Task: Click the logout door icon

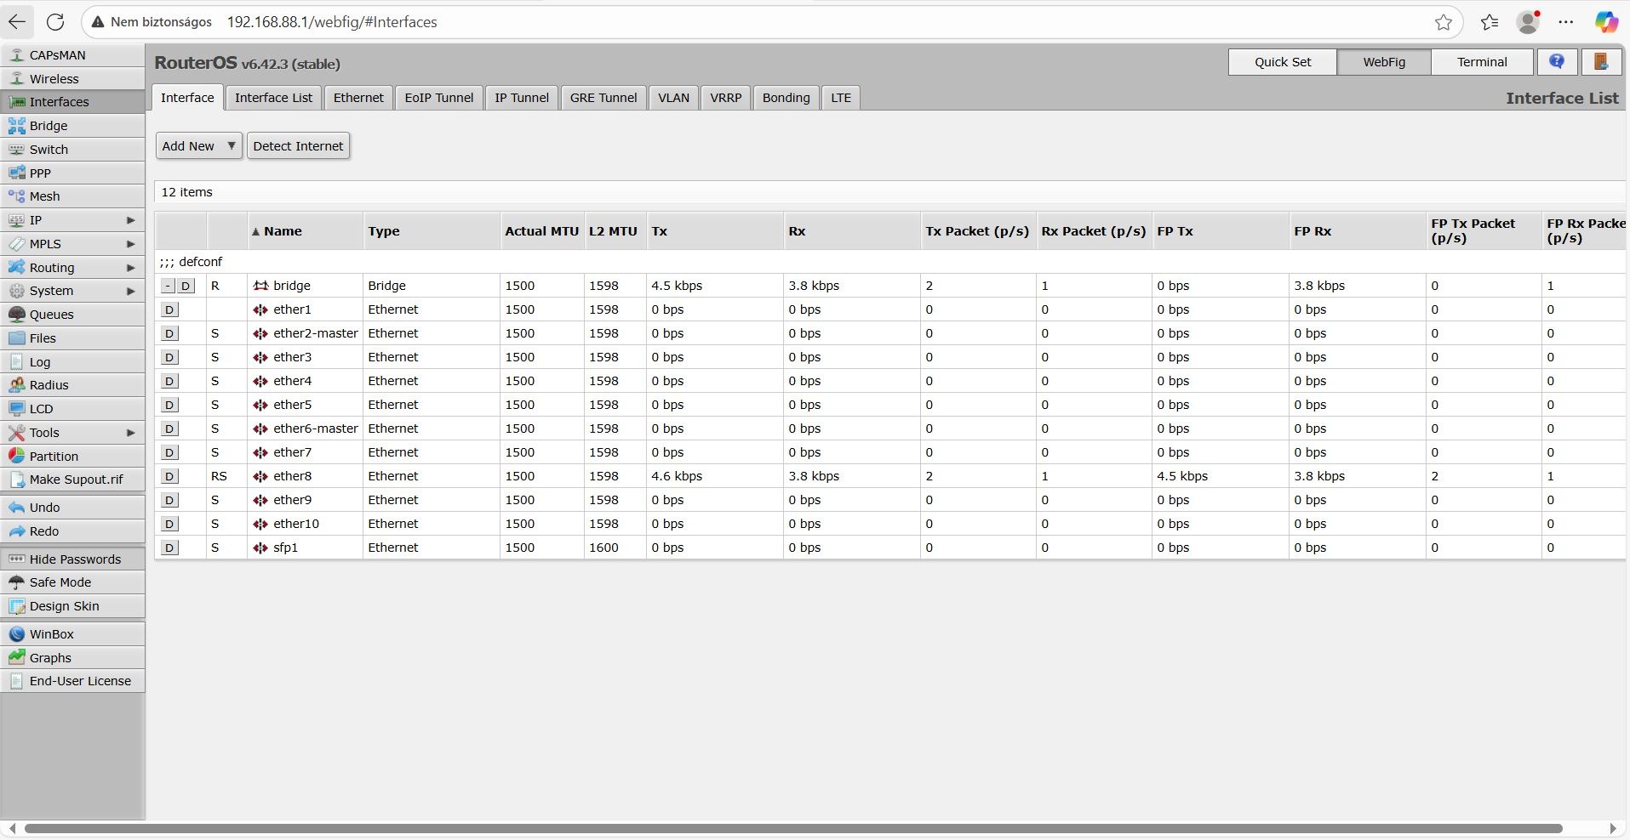Action: 1600,62
